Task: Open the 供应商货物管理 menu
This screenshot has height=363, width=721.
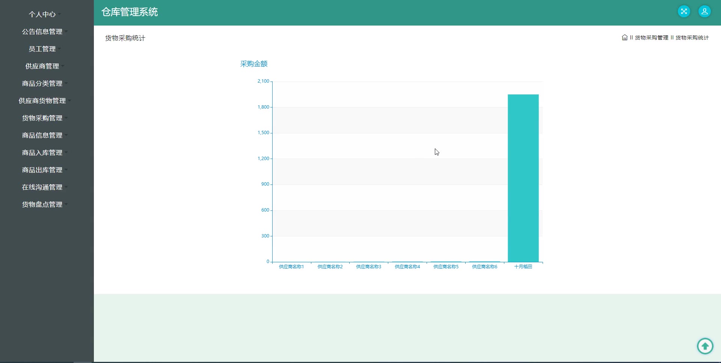Action: pos(42,101)
